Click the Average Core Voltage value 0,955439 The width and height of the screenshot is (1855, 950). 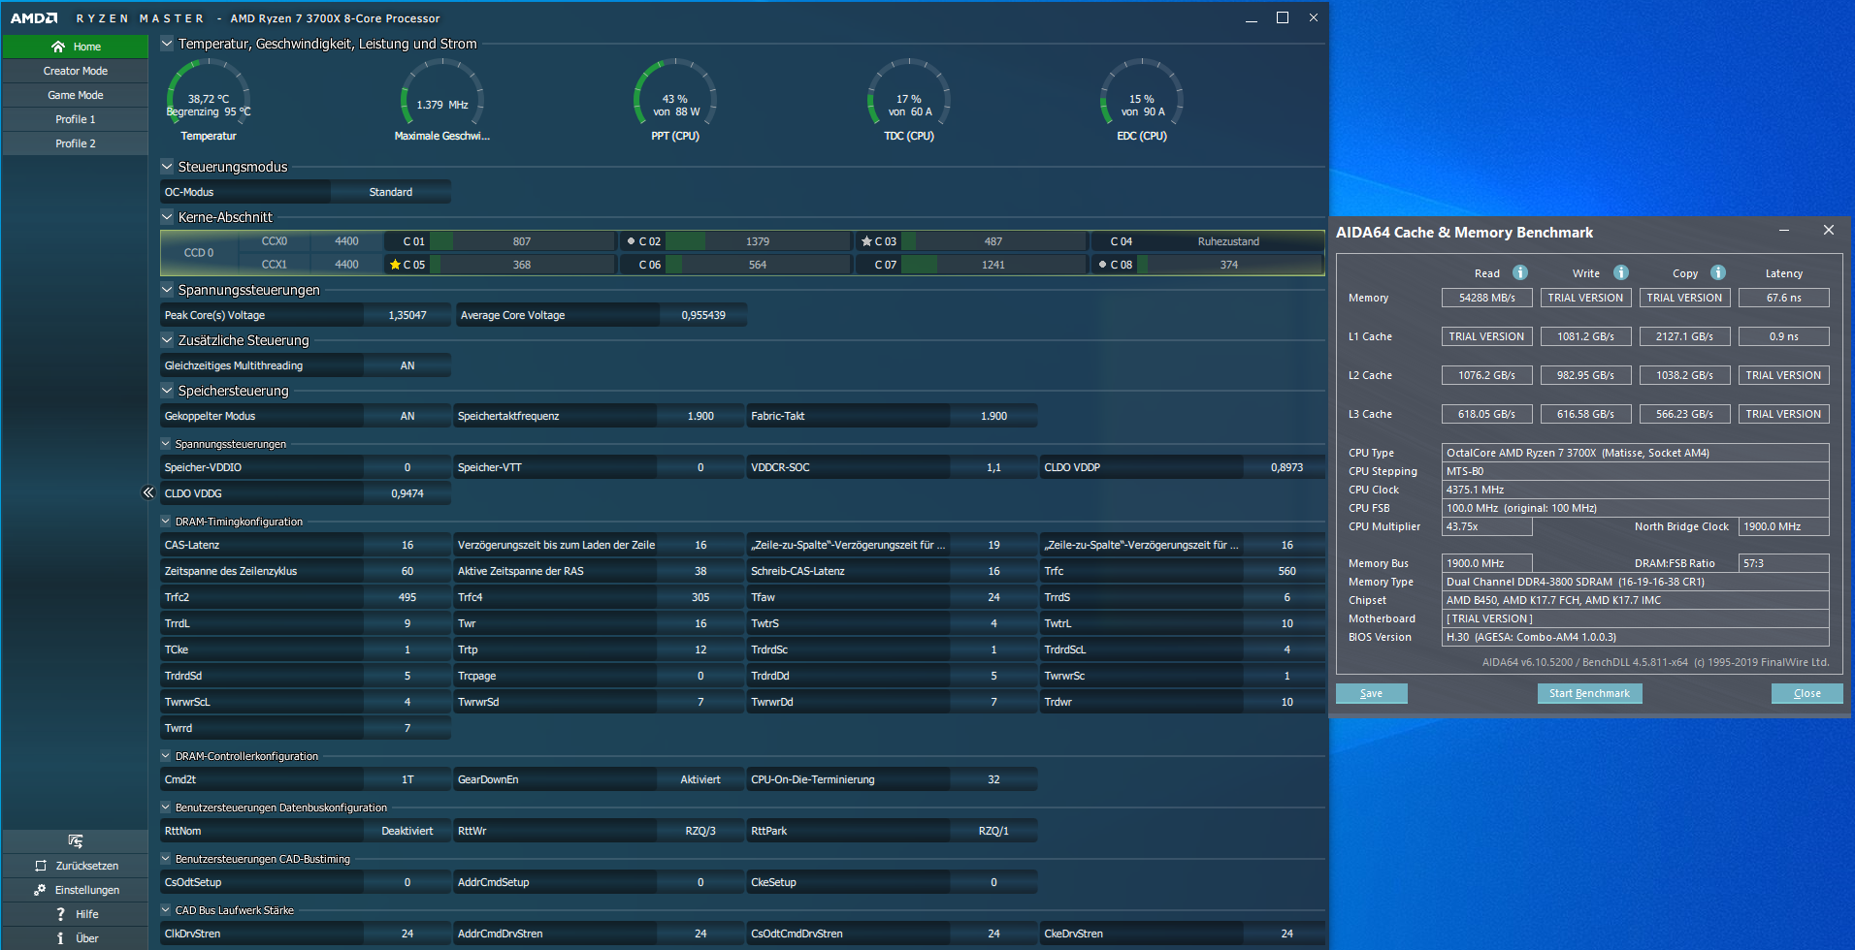(x=703, y=315)
